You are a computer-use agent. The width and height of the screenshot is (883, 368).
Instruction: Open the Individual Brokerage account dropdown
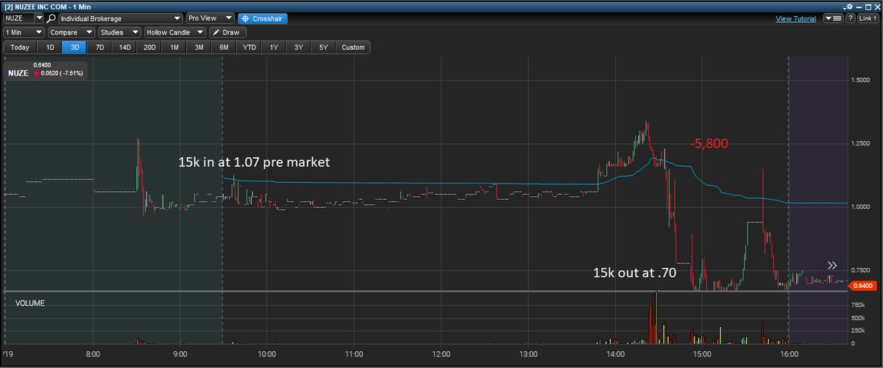click(x=120, y=18)
